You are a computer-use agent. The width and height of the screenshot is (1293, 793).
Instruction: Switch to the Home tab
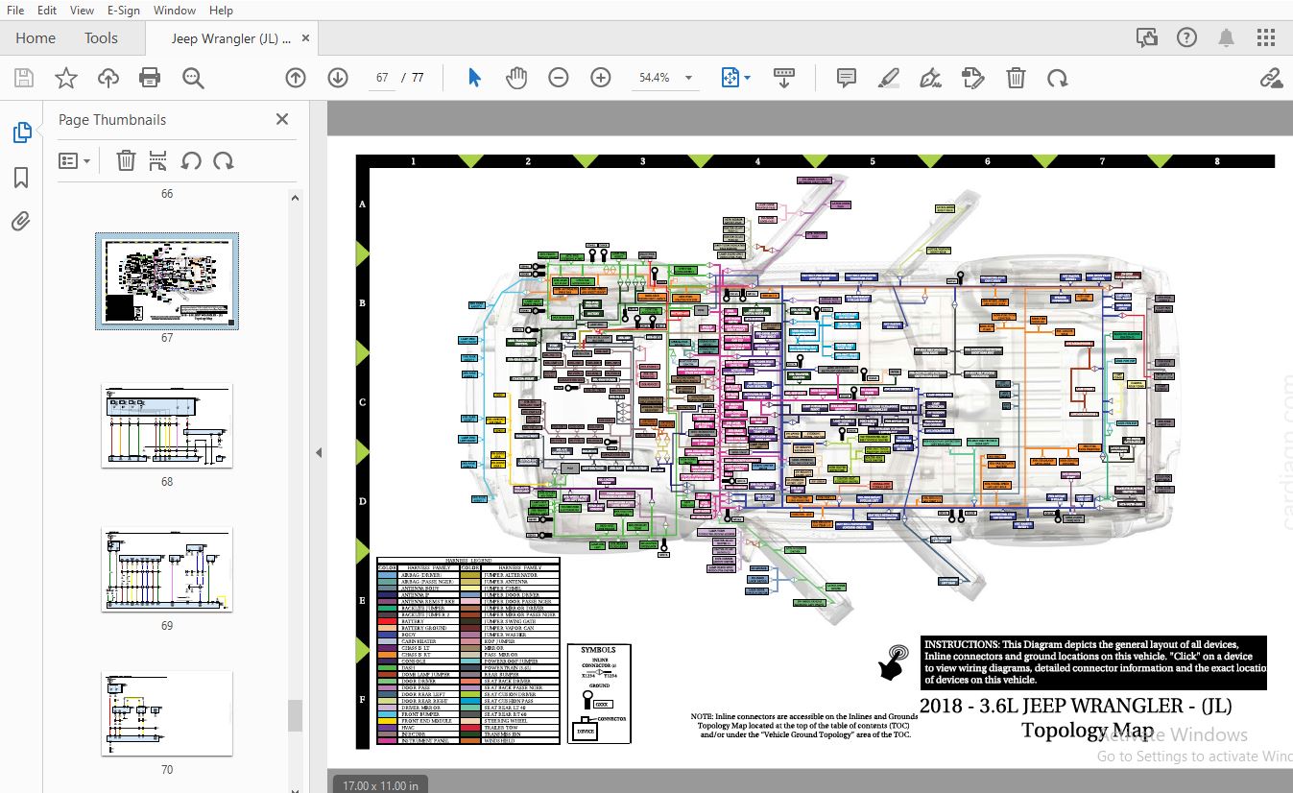[x=36, y=38]
